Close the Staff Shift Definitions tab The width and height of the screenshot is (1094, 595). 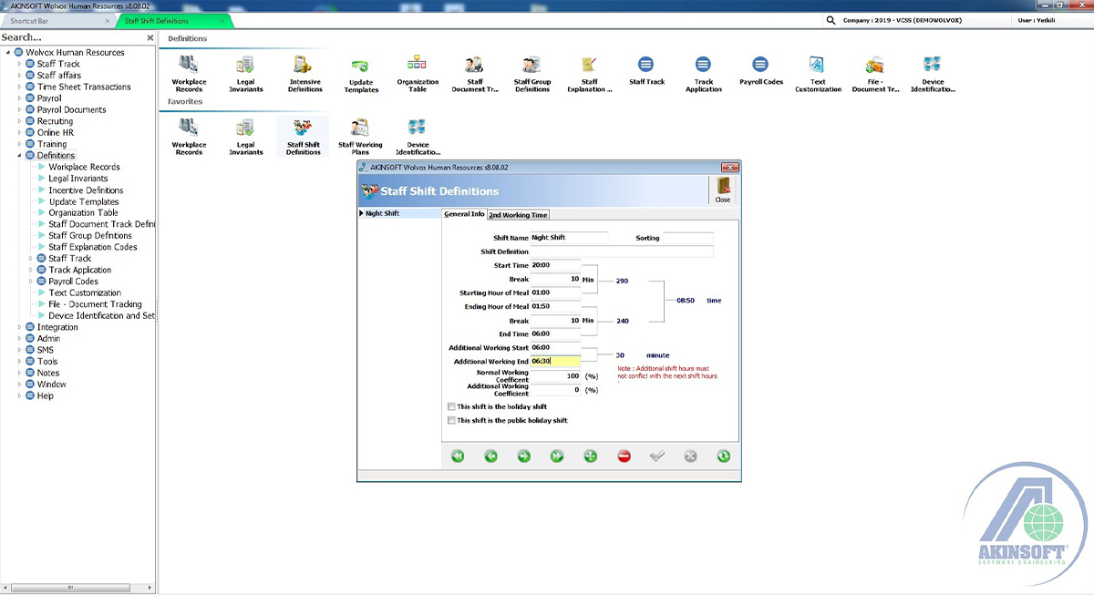222,20
